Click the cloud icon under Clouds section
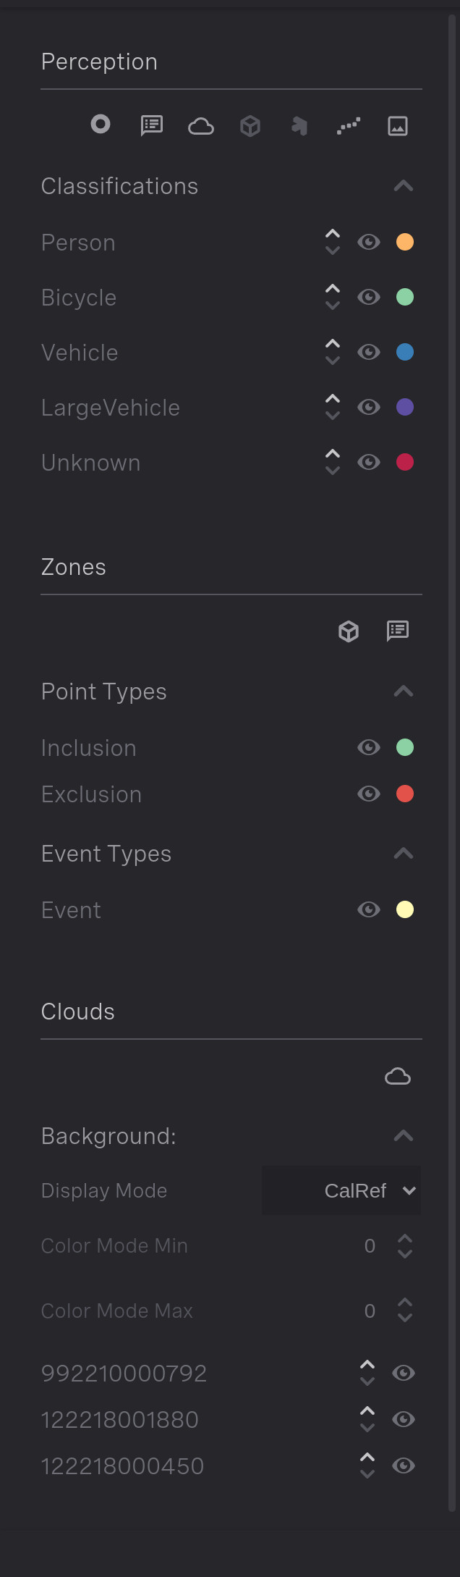This screenshot has height=1577, width=460. pyautogui.click(x=398, y=1076)
